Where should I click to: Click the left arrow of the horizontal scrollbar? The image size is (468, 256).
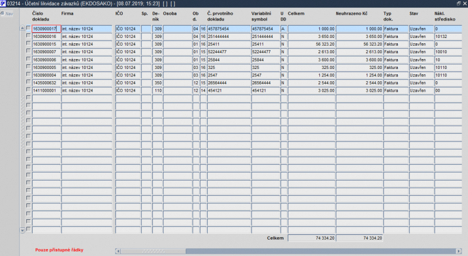(118, 251)
